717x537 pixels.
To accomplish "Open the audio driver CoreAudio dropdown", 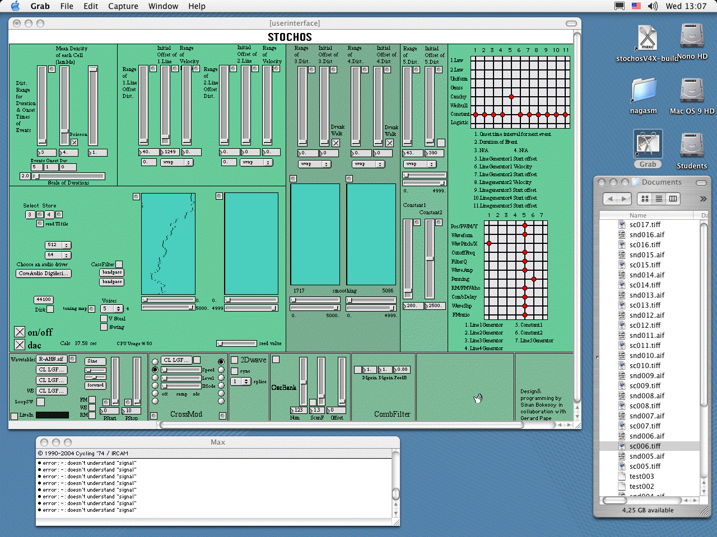I will (x=43, y=274).
